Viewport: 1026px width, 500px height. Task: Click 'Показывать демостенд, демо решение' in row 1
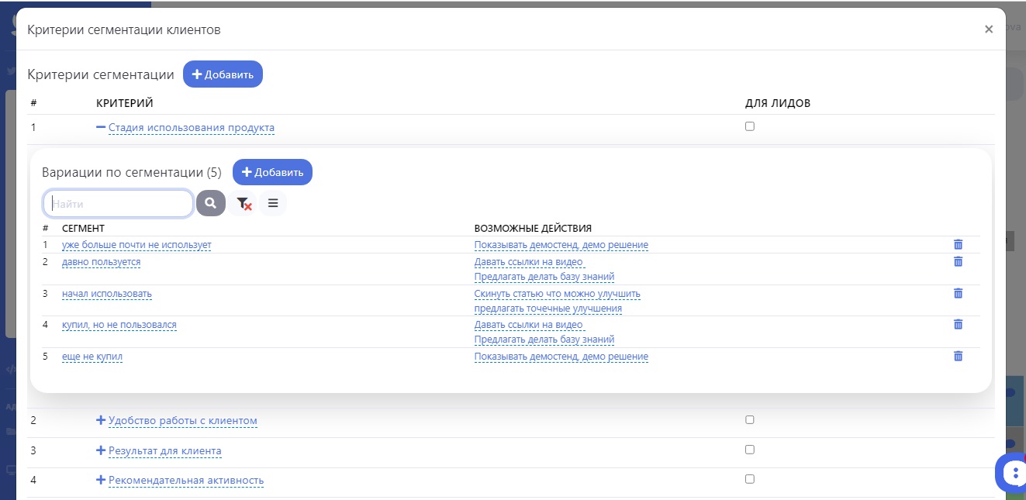click(x=561, y=245)
